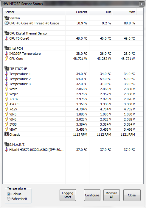Click the +12V max value 4.752 V
Viewport: 146px width, 208px height.
[x=129, y=109]
